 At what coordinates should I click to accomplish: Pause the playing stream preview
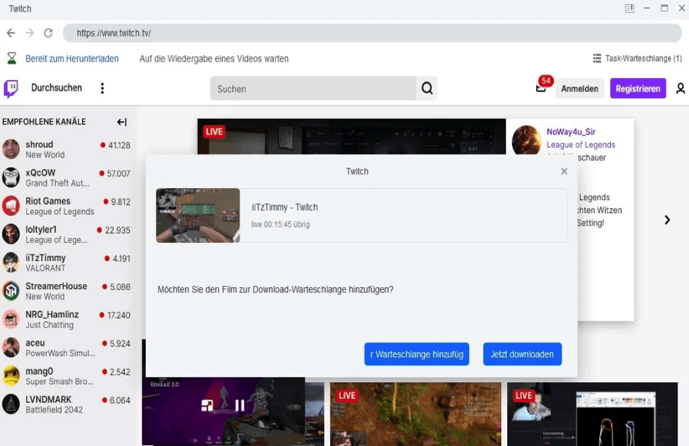(x=240, y=405)
